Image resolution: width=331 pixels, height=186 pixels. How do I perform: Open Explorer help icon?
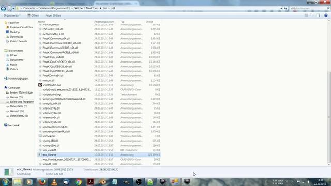coord(326,16)
